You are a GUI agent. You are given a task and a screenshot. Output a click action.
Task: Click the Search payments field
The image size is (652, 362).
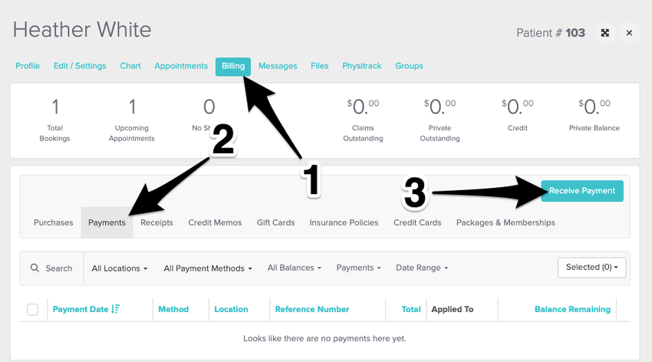tap(58, 268)
